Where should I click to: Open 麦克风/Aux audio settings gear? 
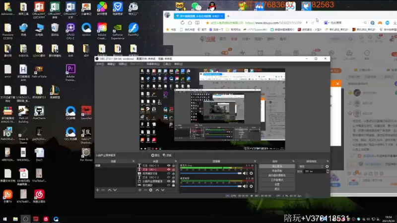[251, 173]
